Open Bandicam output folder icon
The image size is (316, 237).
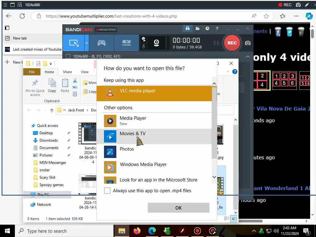tap(197, 28)
